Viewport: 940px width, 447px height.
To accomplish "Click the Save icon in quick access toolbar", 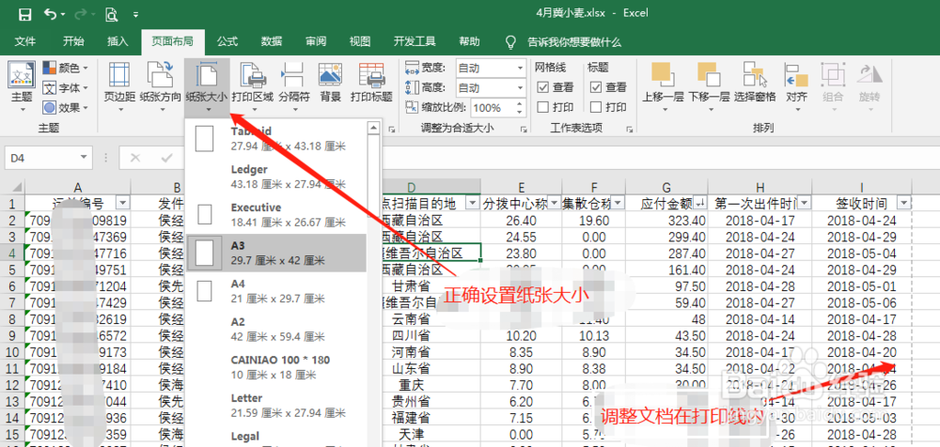I will coord(25,13).
